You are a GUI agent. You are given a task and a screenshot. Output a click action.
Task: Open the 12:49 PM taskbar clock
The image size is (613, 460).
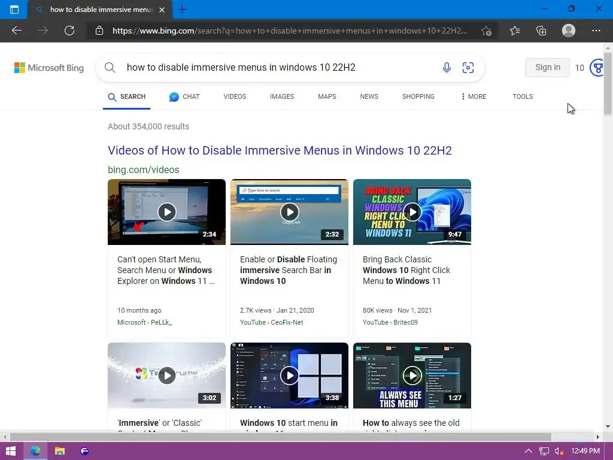[x=585, y=451]
